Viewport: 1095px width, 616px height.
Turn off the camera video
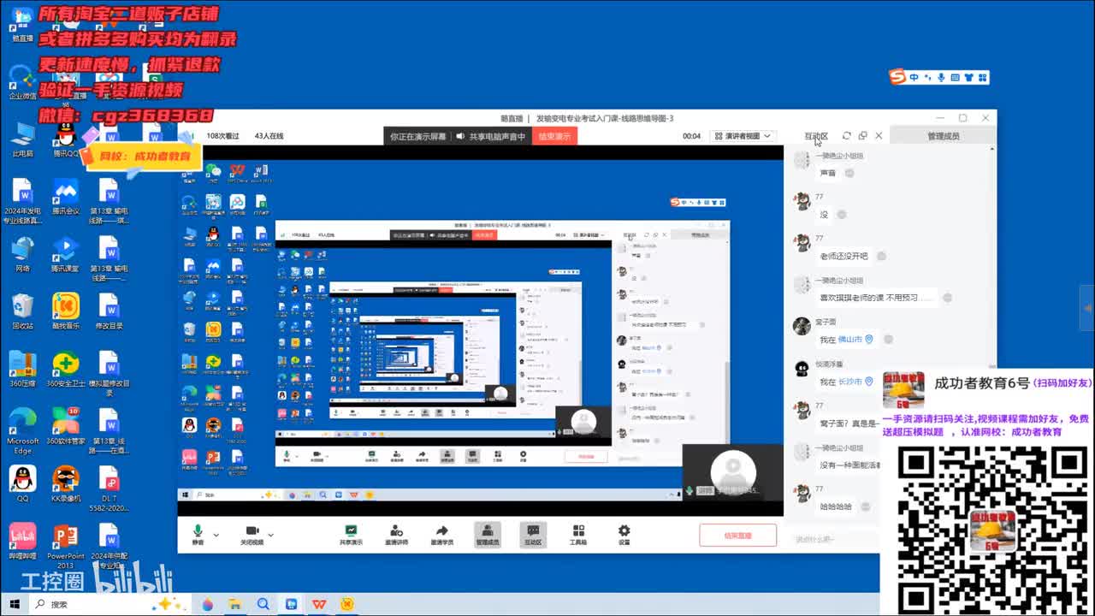(x=252, y=535)
